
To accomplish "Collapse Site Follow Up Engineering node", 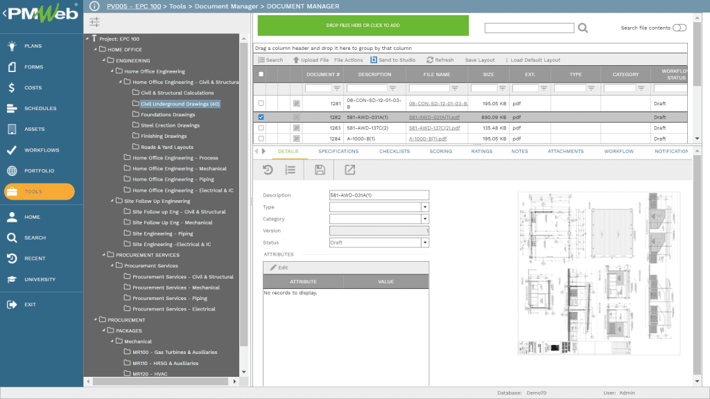I will [x=112, y=201].
